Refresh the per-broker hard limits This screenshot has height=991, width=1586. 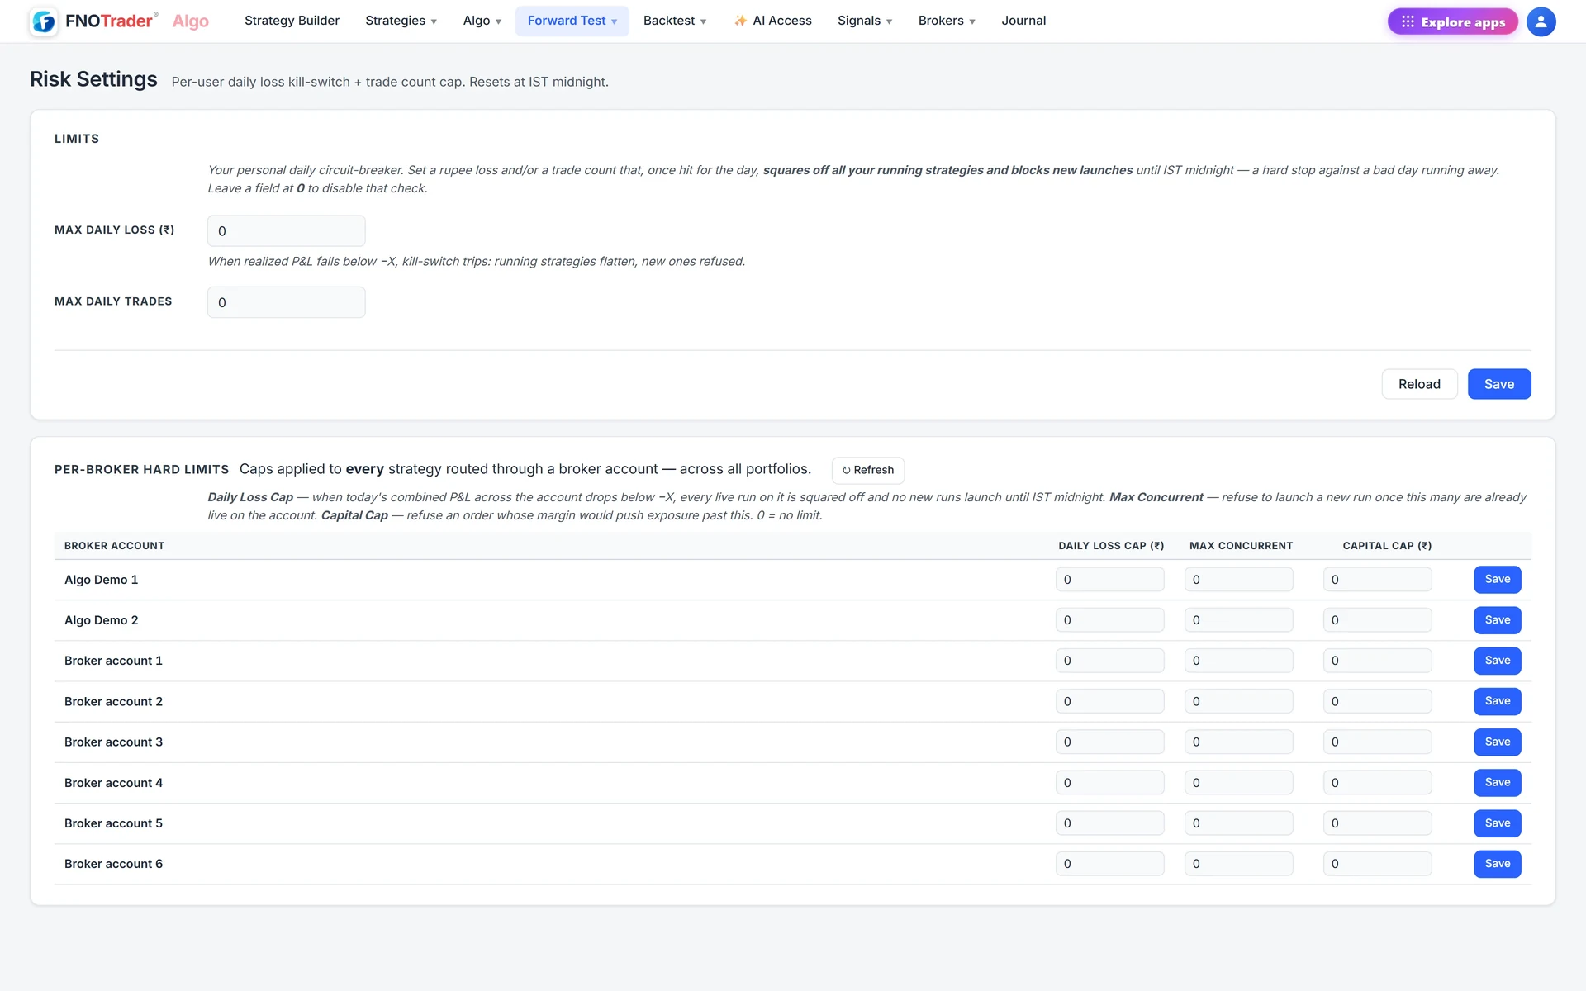(x=868, y=470)
